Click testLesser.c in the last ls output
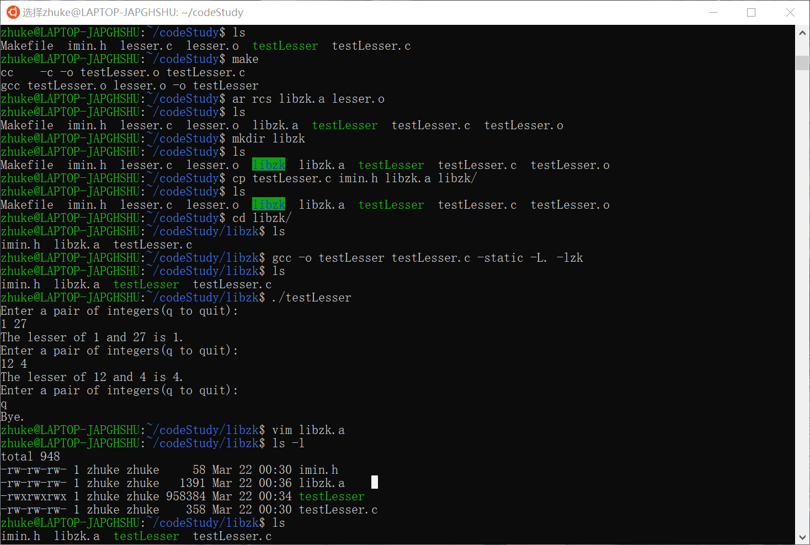Image resolution: width=810 pixels, height=545 pixels. coord(232,536)
